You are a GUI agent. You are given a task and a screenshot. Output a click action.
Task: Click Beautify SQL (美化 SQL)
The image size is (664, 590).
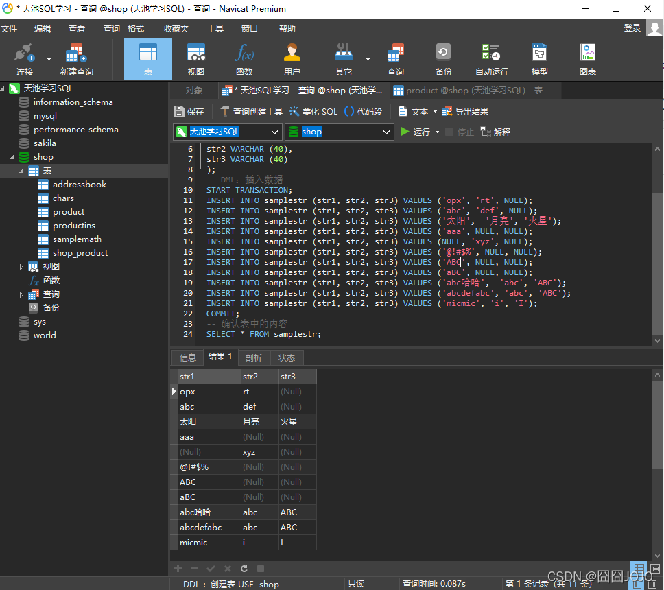coord(313,111)
